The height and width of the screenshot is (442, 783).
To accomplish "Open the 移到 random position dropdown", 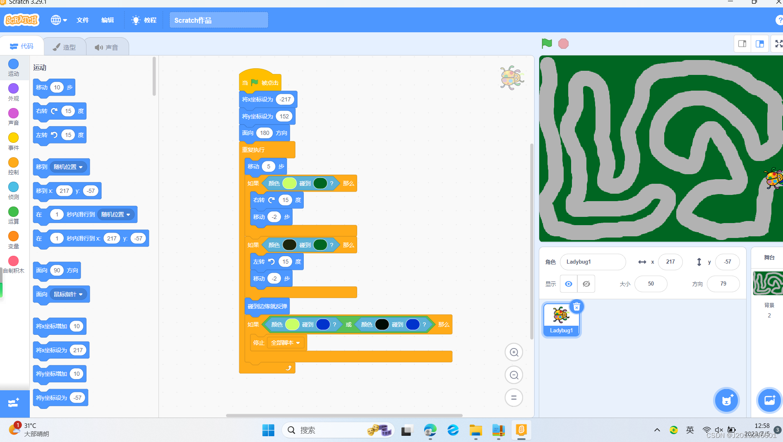I will point(81,167).
